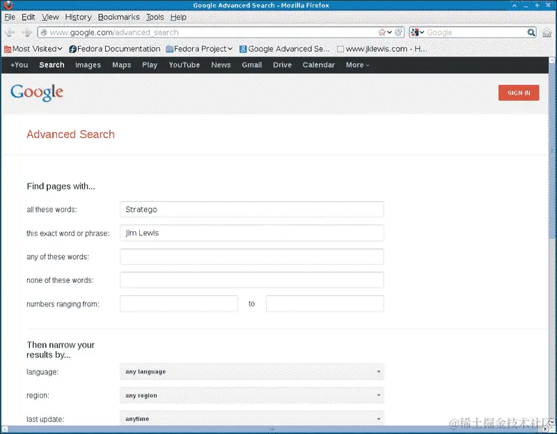Go to Drive in Google bar
The height and width of the screenshot is (434, 557).
point(283,65)
